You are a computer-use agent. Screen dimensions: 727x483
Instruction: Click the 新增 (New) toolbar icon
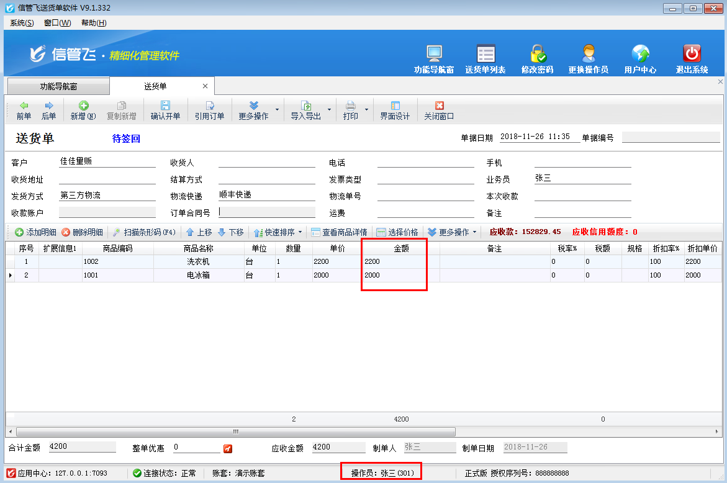pos(81,110)
